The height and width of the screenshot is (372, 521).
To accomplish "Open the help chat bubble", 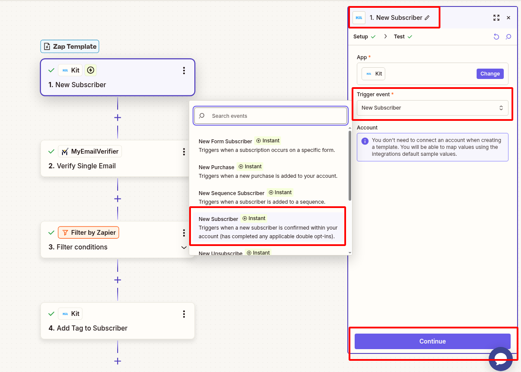I will tap(500, 359).
